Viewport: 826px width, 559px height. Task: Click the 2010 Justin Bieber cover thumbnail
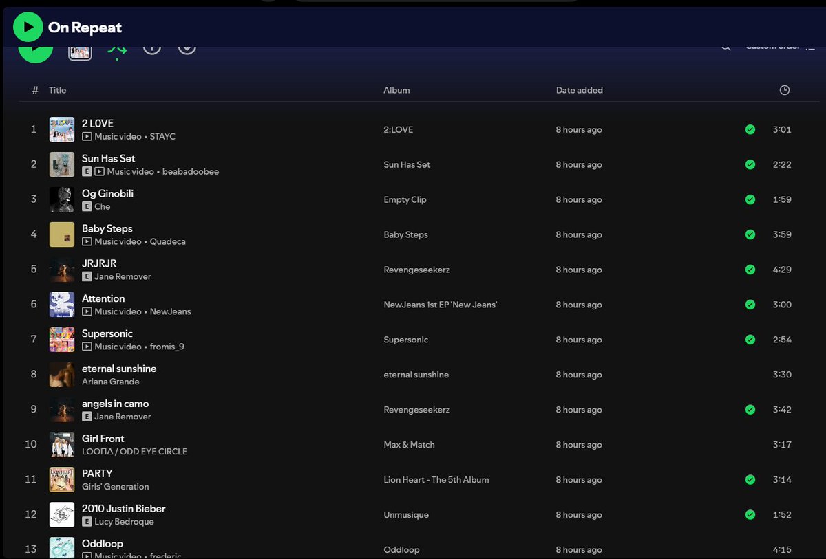coord(62,515)
